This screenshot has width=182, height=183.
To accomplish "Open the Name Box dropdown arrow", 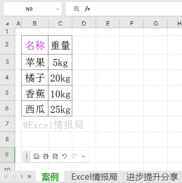I will tap(58, 9).
